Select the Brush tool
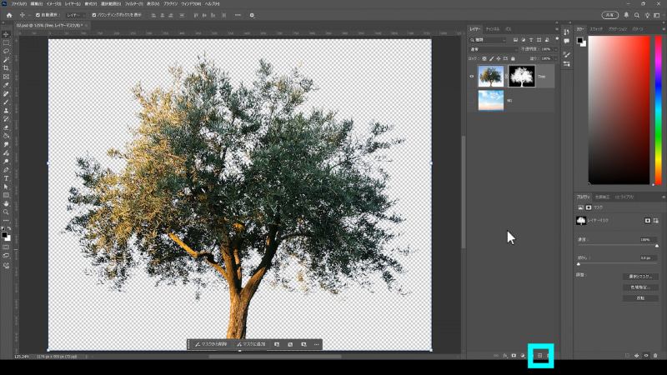This screenshot has height=375, width=667. [x=6, y=102]
